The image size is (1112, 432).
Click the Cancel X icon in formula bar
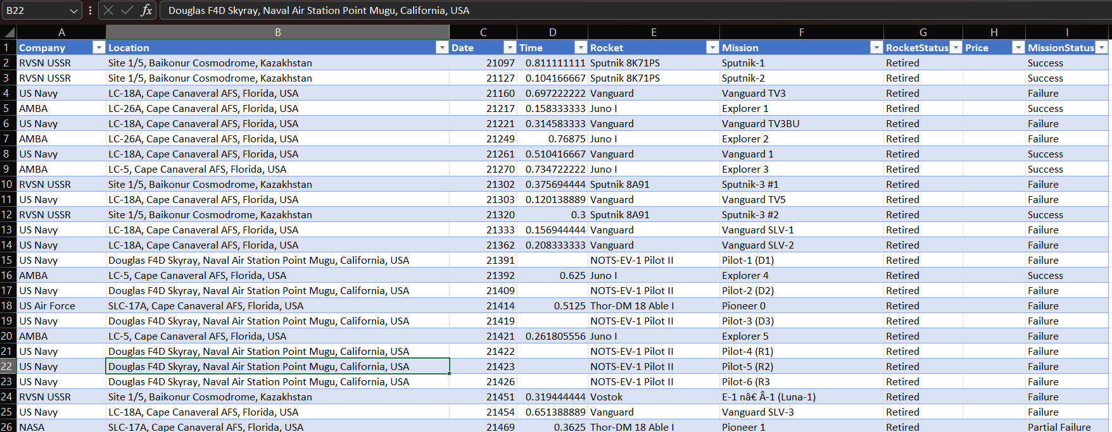tap(108, 10)
